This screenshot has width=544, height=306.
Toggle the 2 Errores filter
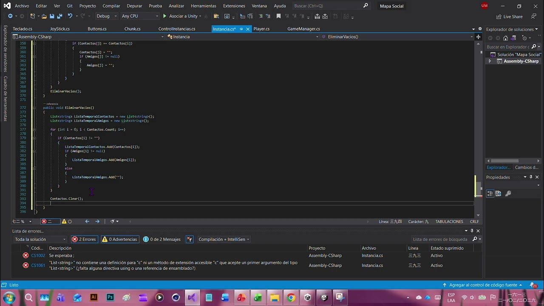[84, 239]
